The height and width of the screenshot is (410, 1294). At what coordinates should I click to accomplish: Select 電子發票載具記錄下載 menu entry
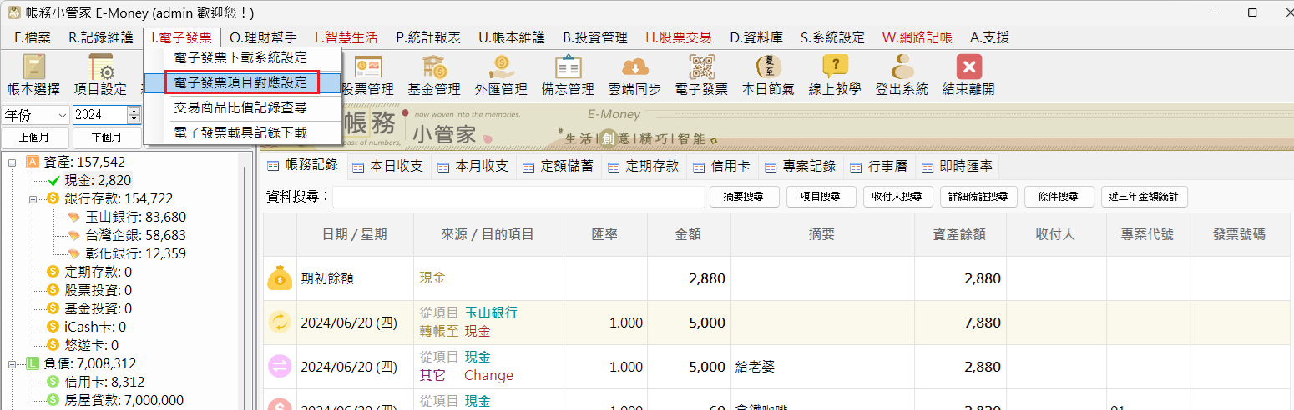242,132
